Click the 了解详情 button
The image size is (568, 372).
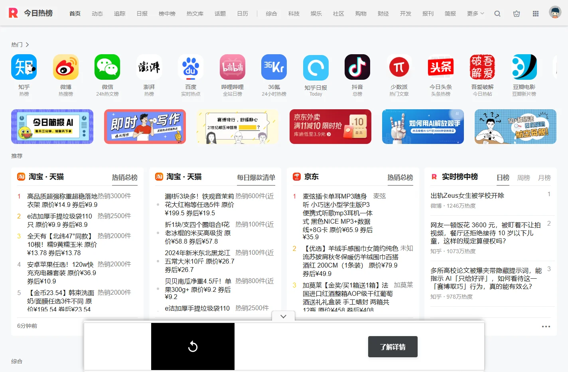coord(393,347)
